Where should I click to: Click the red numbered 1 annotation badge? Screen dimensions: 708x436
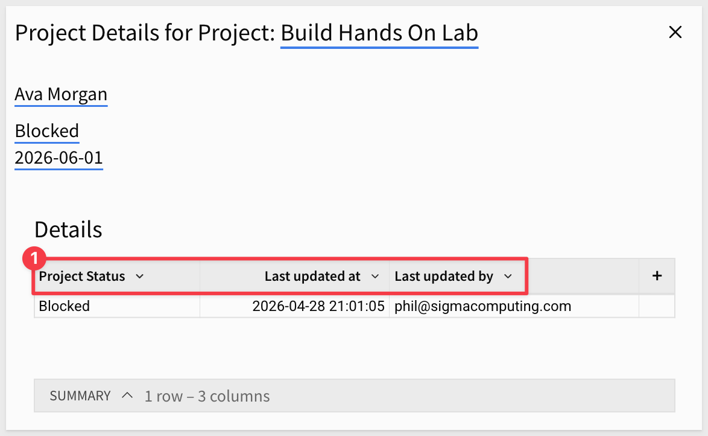click(34, 258)
